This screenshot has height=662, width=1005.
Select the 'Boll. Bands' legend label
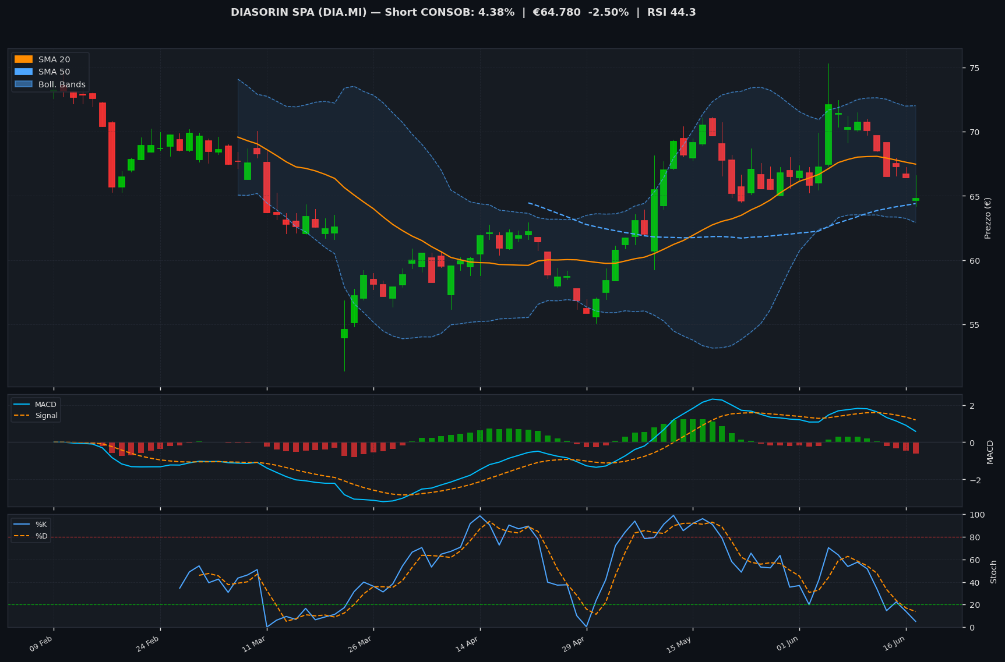[x=62, y=84]
